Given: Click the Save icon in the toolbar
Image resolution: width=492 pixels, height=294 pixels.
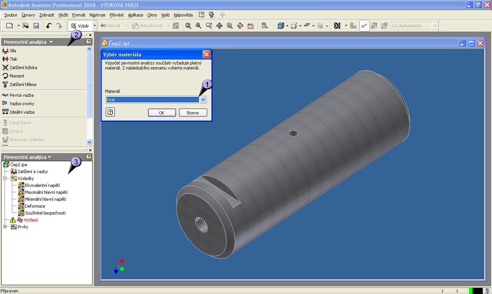Looking at the screenshot, I should [x=36, y=26].
